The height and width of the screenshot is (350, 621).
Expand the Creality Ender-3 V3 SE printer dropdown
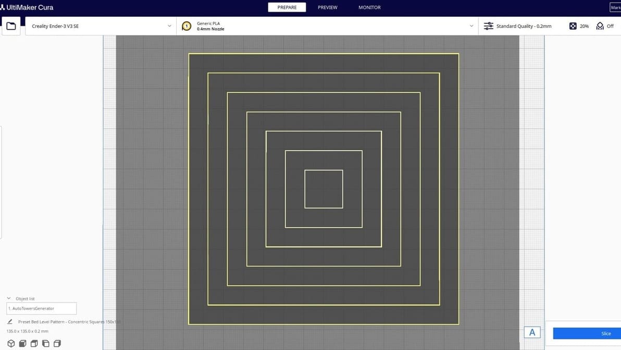pos(169,26)
